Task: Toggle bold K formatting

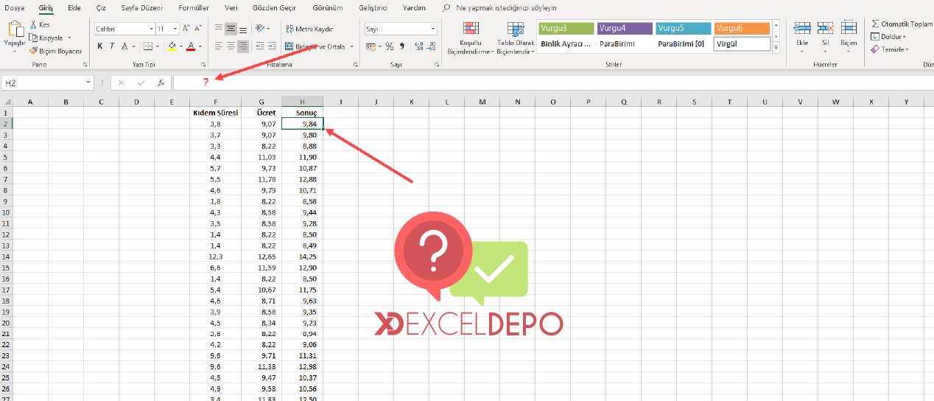Action: click(100, 46)
